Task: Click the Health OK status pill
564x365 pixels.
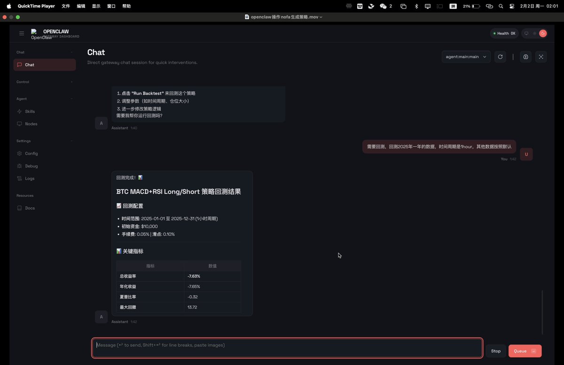Action: pos(504,33)
